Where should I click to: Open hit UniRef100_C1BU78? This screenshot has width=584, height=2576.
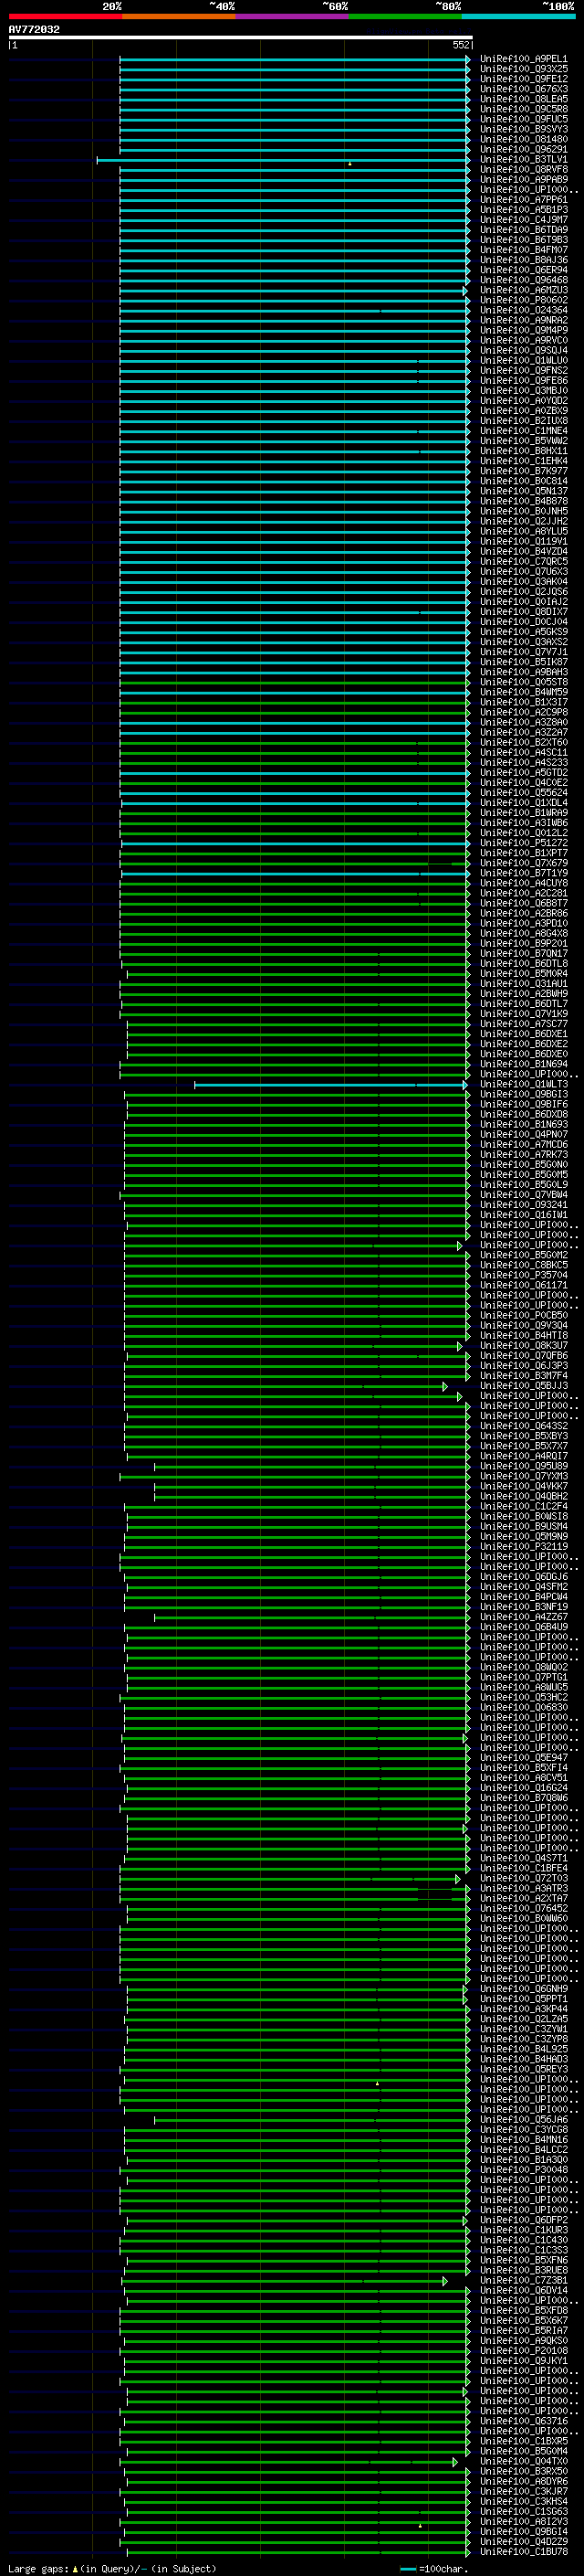tap(523, 2551)
